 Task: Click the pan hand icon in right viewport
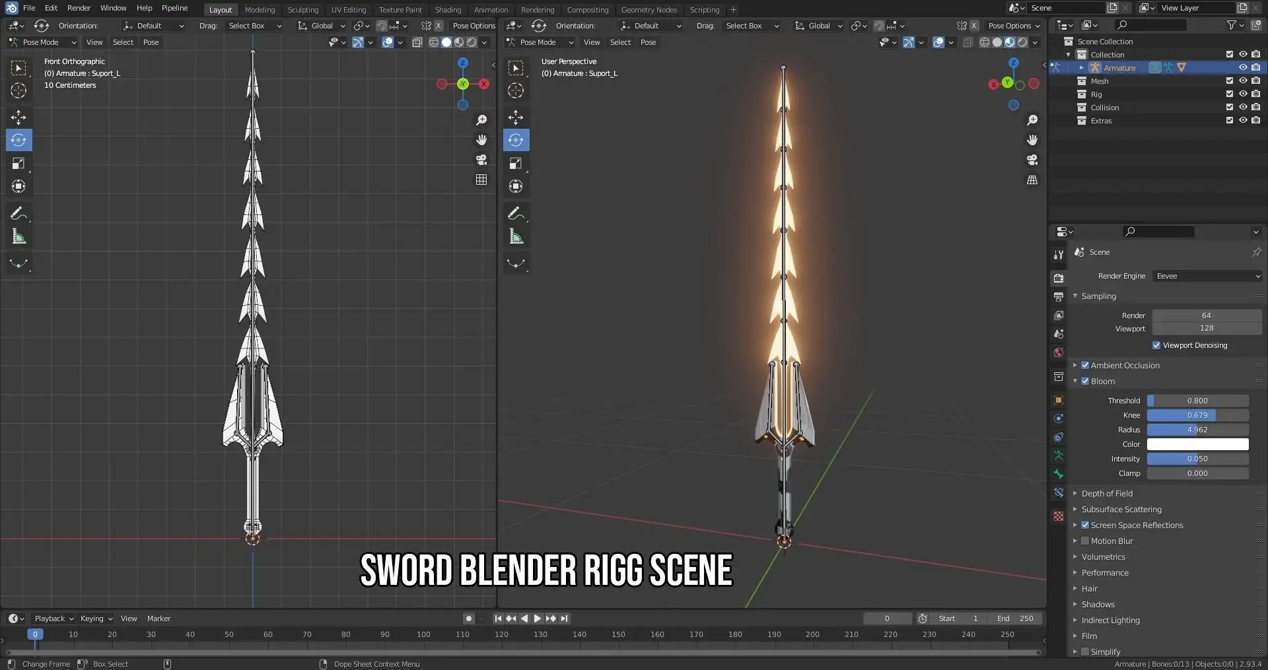tap(1032, 140)
